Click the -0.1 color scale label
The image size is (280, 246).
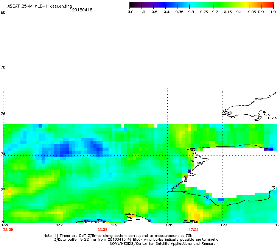point(237,12)
